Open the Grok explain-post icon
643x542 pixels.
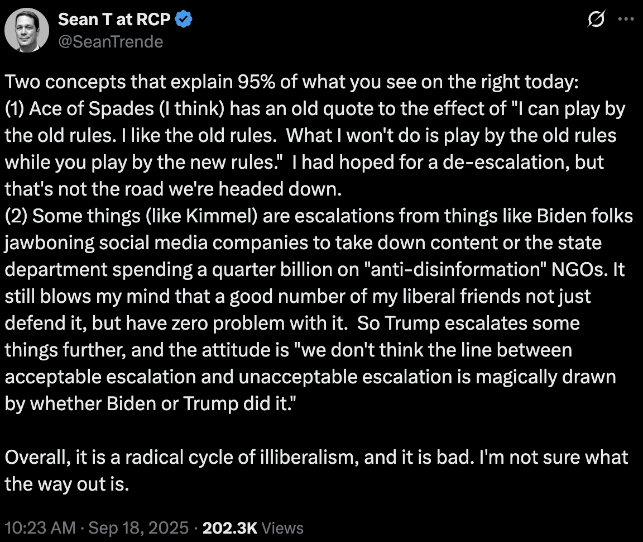[x=596, y=20]
